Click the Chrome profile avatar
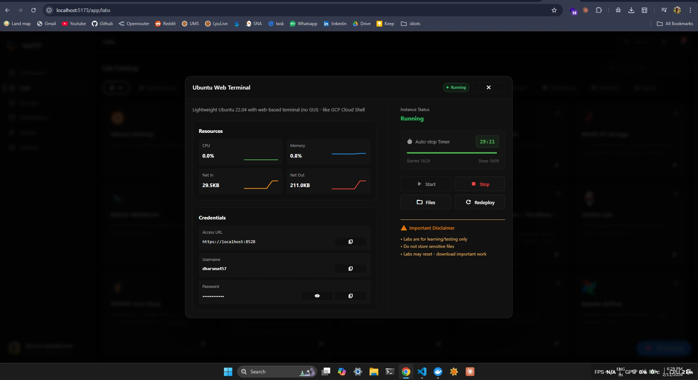This screenshot has width=698, height=380. pyautogui.click(x=677, y=10)
